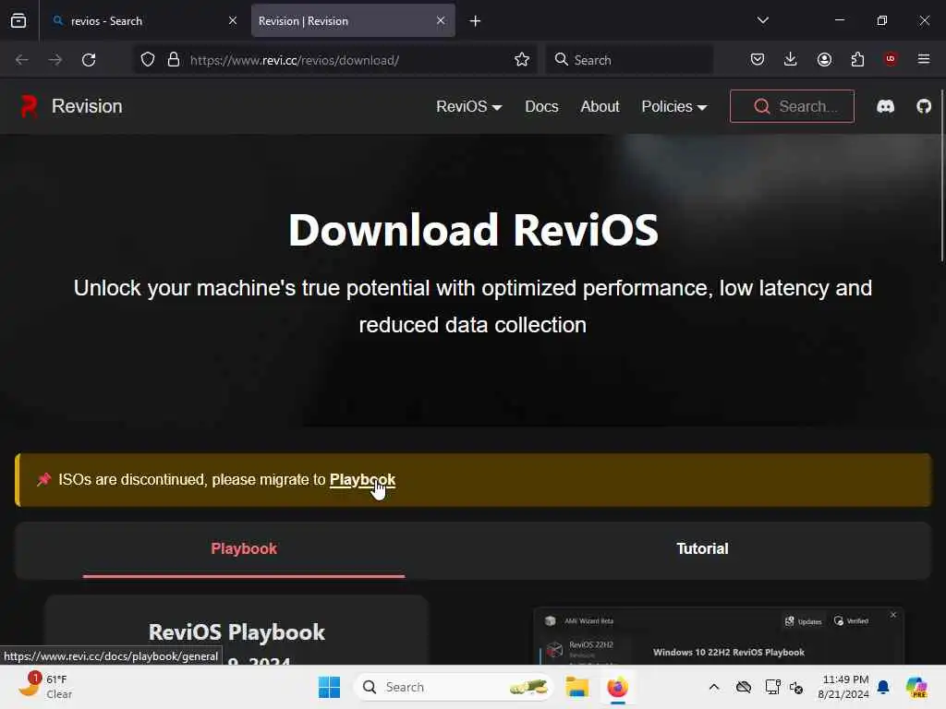The image size is (946, 709).
Task: Click the taskbar Search box
Action: point(454,687)
